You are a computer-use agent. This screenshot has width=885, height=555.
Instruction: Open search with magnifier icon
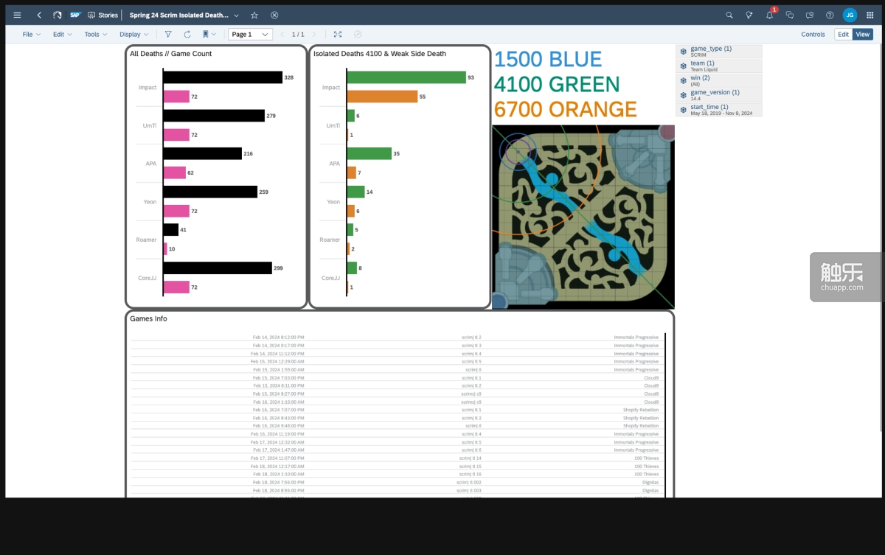click(x=729, y=15)
